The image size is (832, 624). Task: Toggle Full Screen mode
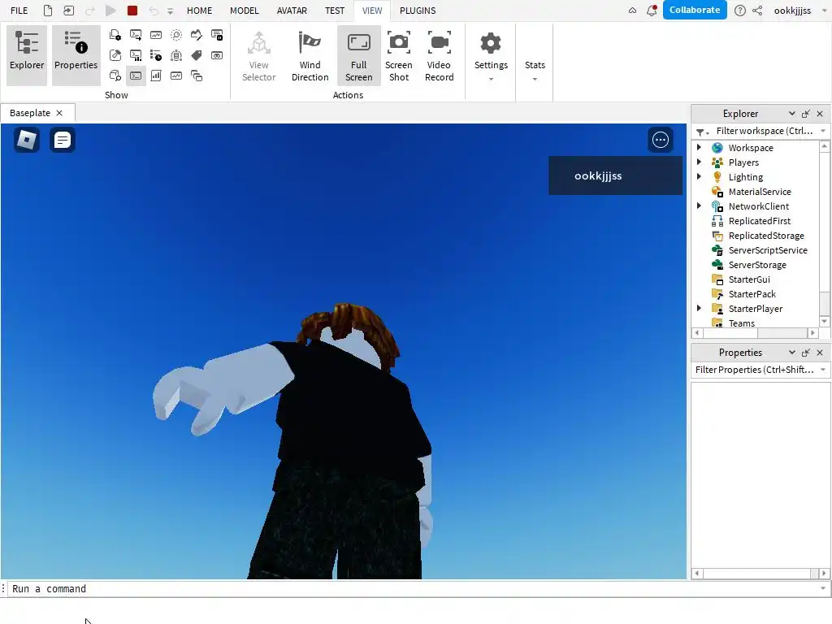coord(358,55)
